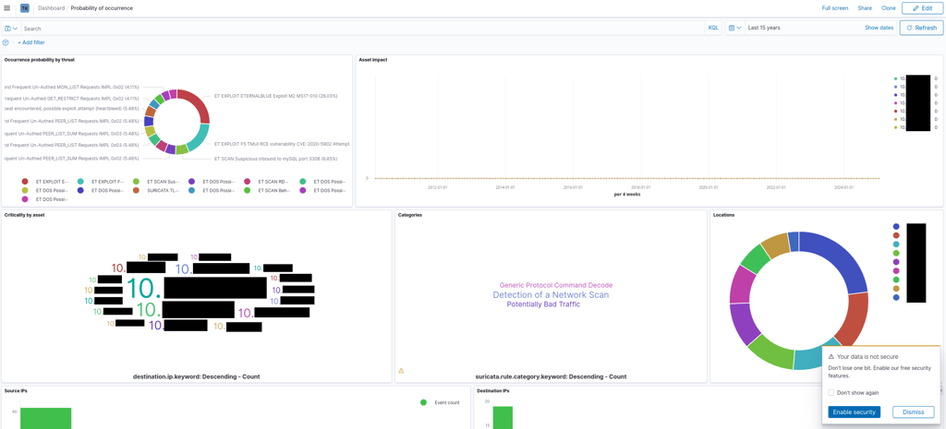Click the Show dates link
Screen dimensions: 946x429
[x=879, y=28]
